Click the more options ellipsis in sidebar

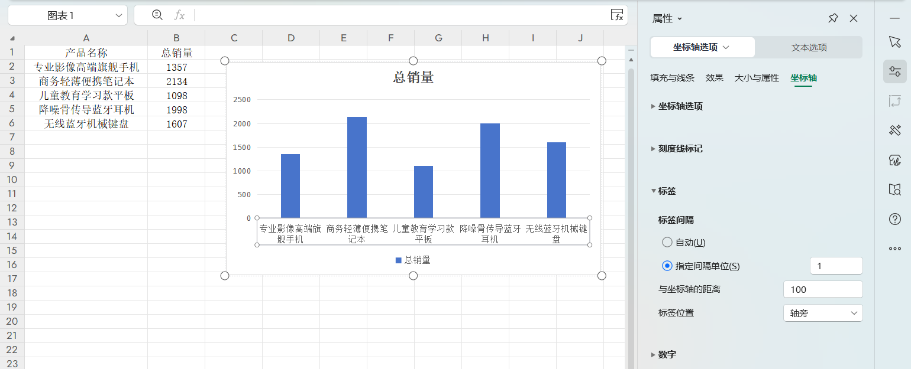point(894,249)
